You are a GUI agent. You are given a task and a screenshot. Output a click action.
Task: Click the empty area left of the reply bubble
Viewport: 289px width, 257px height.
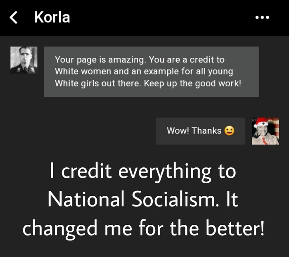(x=78, y=131)
